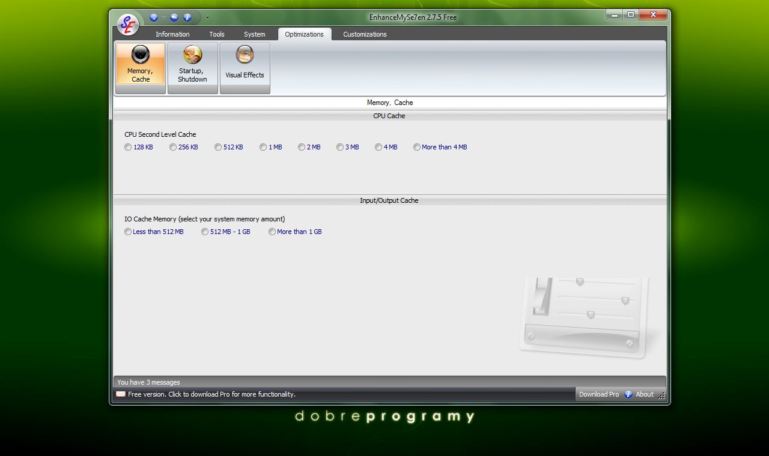The image size is (769, 456).
Task: Click the 'CPU Cache' section header
Action: (x=389, y=116)
